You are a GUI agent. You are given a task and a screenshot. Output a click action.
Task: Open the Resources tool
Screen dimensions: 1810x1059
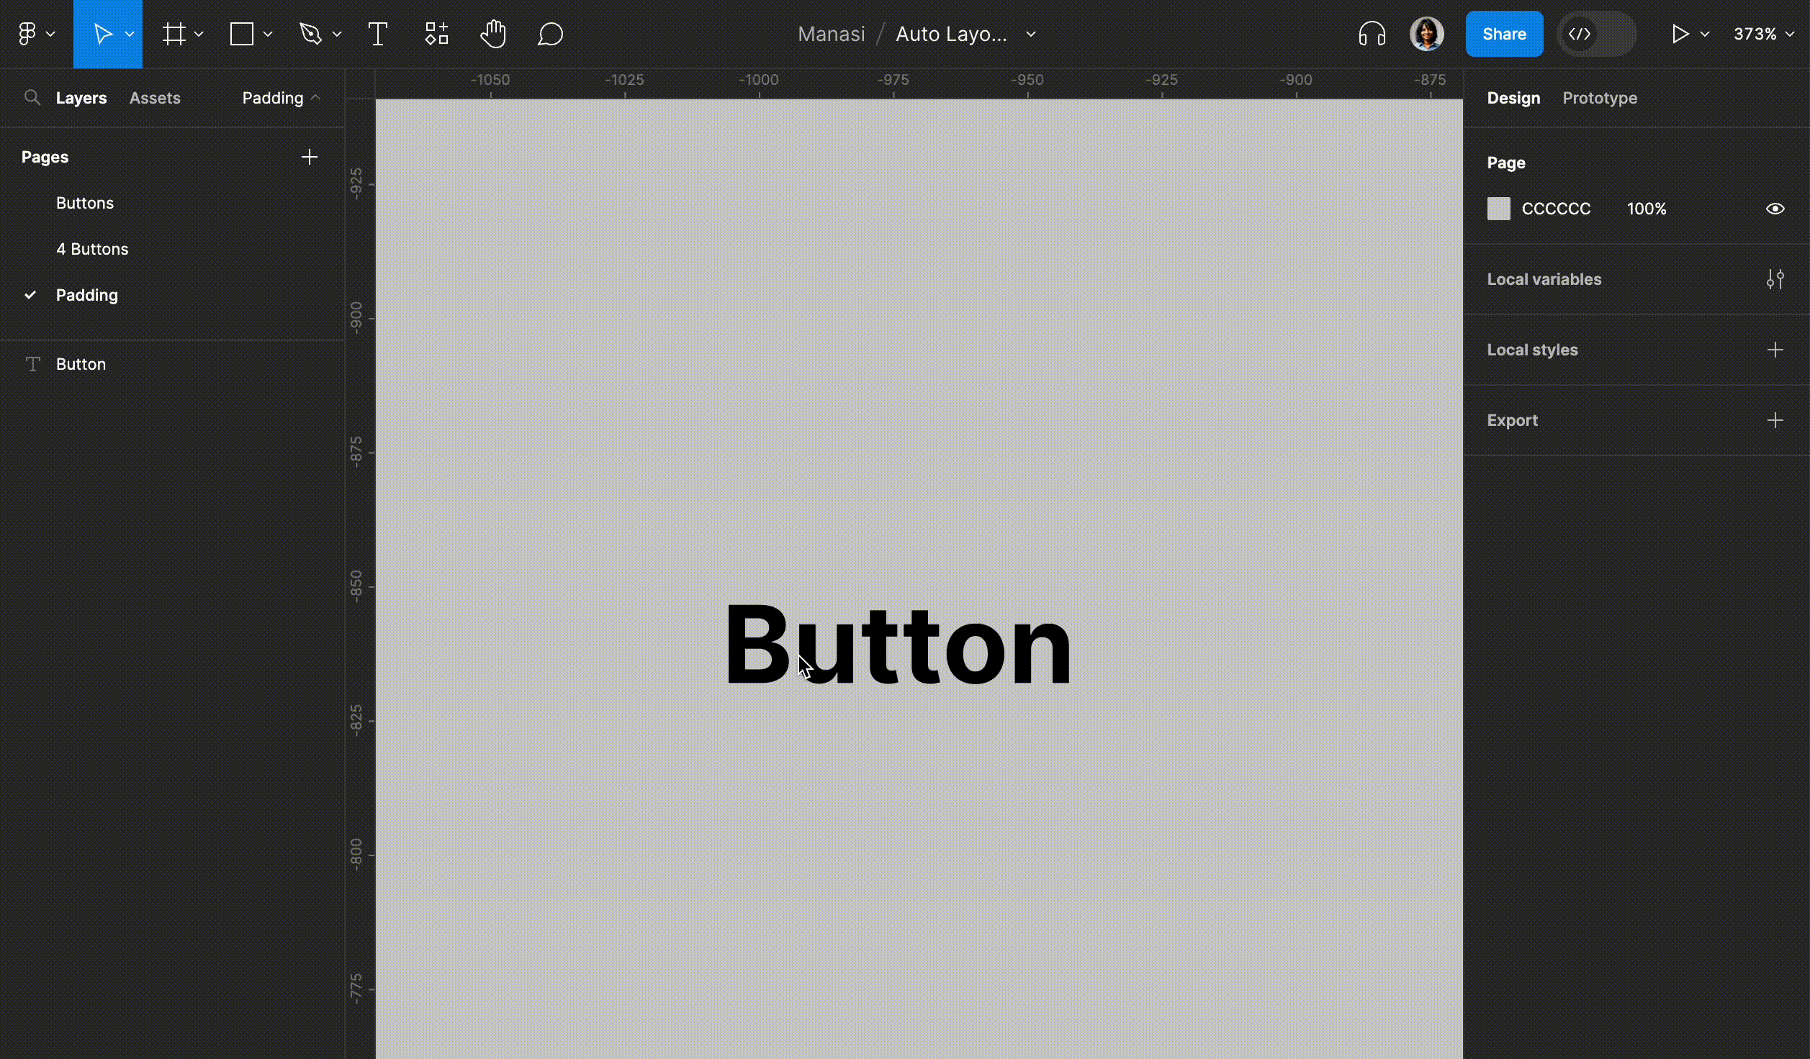click(436, 34)
